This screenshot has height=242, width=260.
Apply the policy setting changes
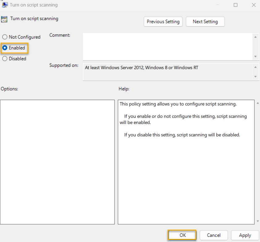point(245,235)
